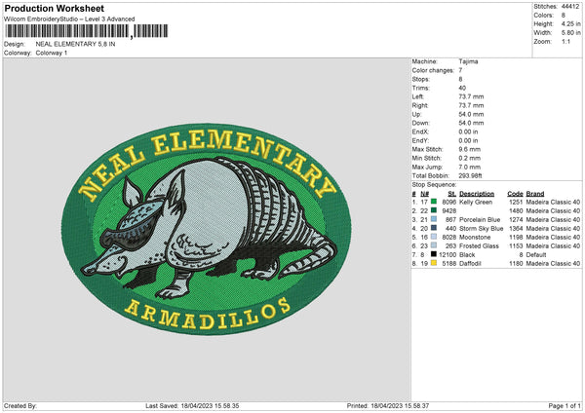Click thread code 1251 in Kelly Green row
Screen dimensions: 585x413
(x=516, y=202)
